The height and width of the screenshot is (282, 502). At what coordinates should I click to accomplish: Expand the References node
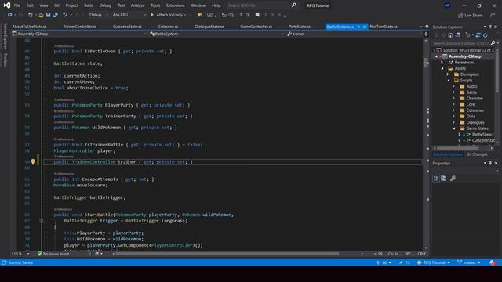pos(442,63)
